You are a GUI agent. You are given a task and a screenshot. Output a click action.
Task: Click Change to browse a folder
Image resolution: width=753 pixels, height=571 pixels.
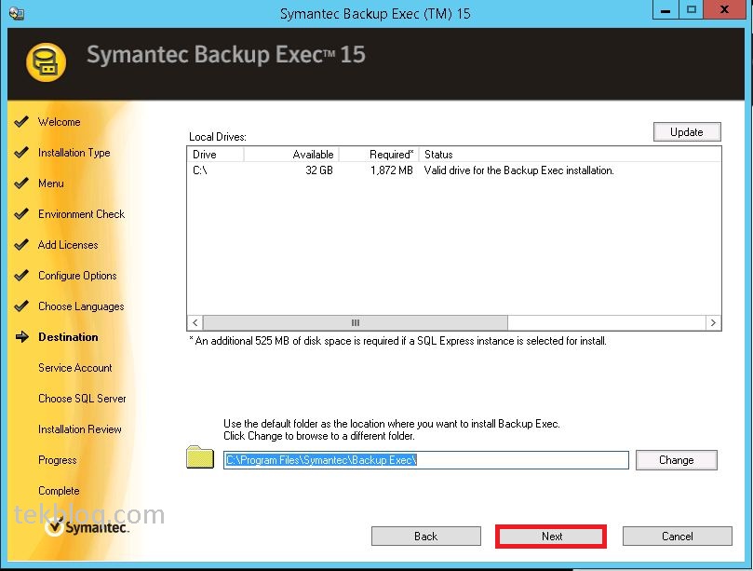coord(676,460)
